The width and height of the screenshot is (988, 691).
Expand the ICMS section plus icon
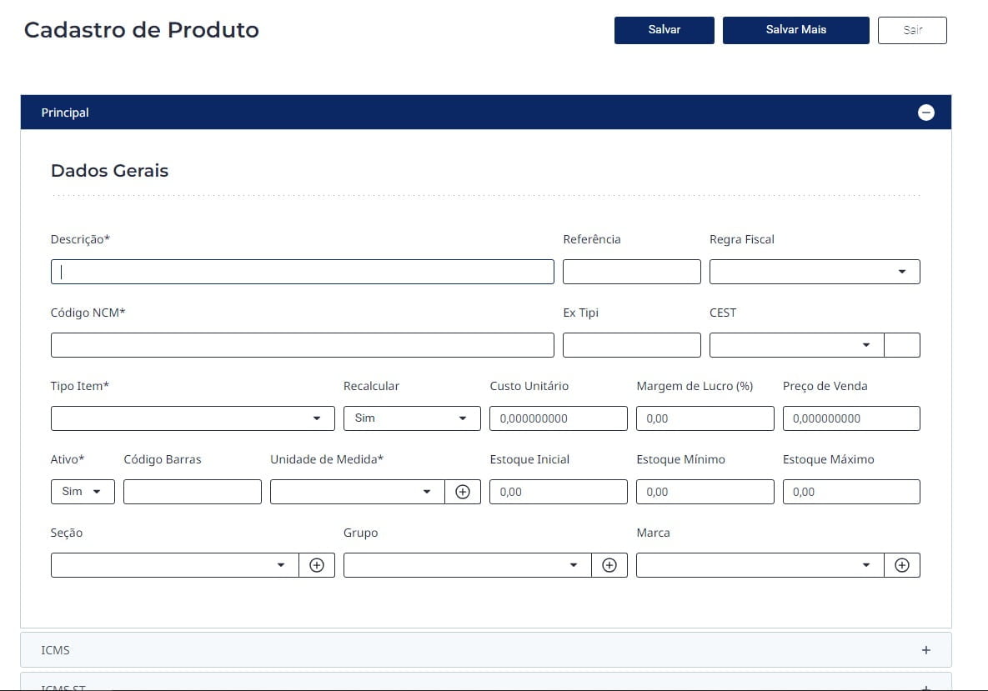[x=925, y=650]
